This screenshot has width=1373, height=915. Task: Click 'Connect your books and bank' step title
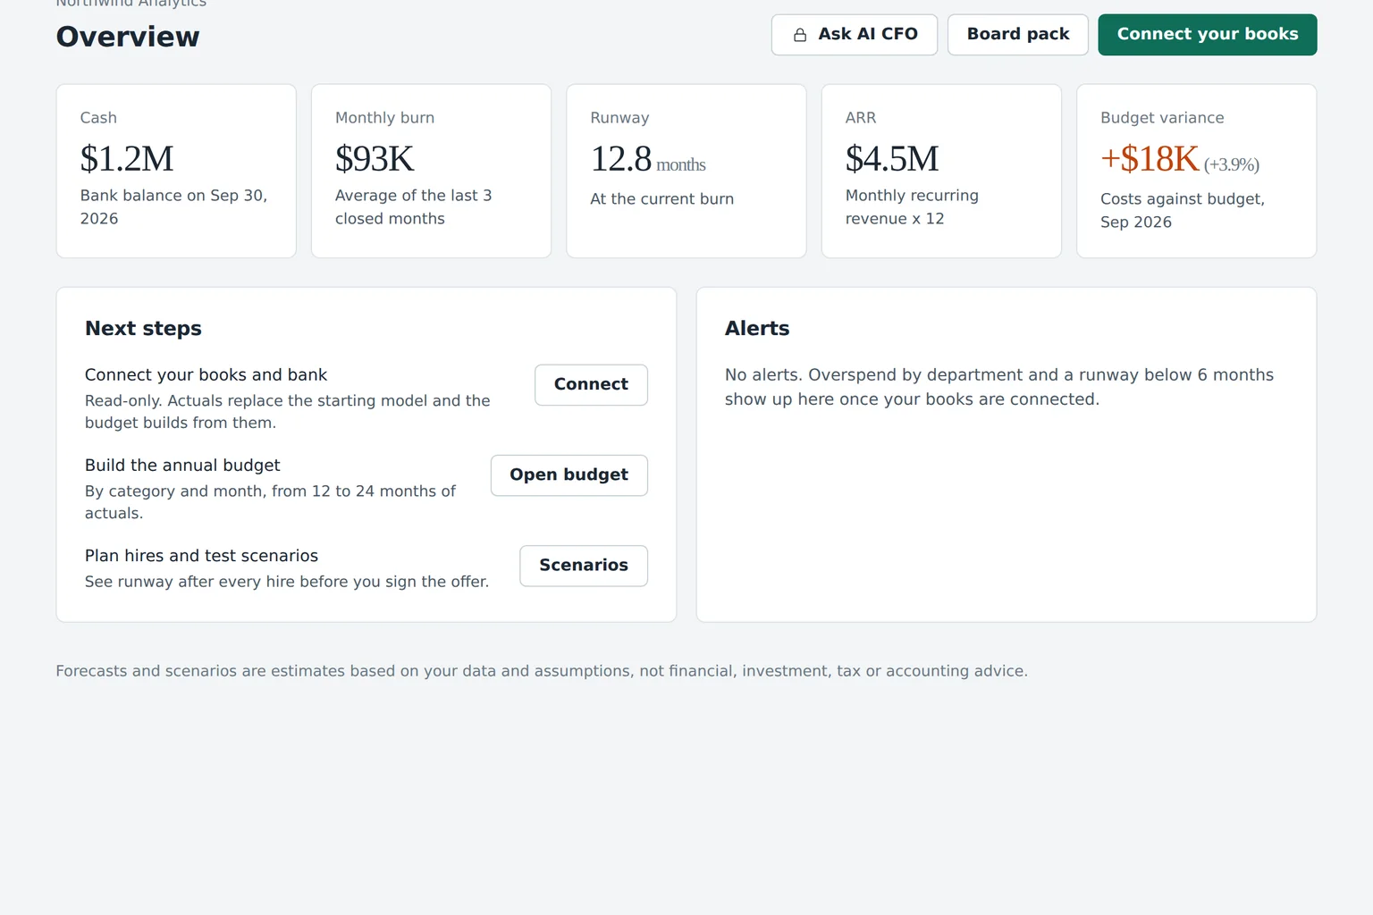click(x=206, y=375)
